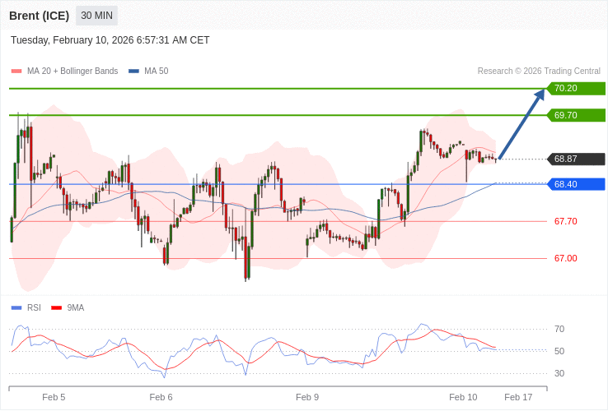This screenshot has height=411, width=608.
Task: Click the 67.70 support level label
Action: (565, 221)
